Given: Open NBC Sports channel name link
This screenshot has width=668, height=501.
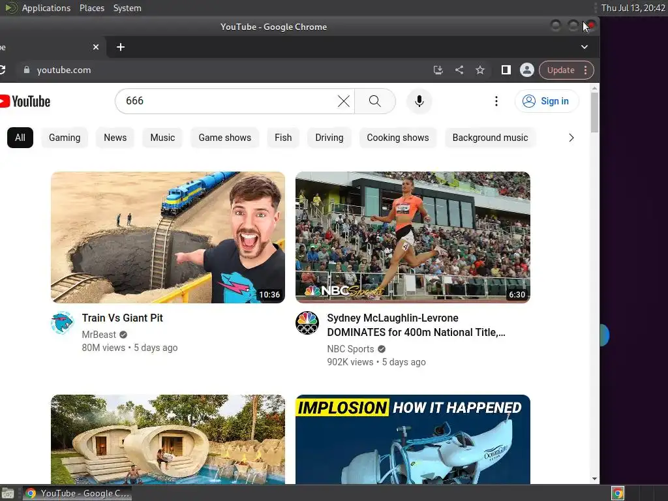Looking at the screenshot, I should pos(350,349).
